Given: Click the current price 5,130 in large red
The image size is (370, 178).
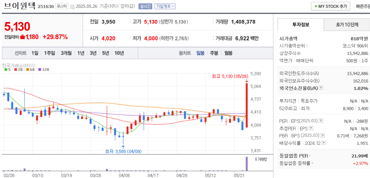Looking at the screenshot, I should tap(17, 27).
